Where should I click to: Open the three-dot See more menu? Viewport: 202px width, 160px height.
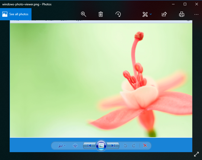click(196, 14)
